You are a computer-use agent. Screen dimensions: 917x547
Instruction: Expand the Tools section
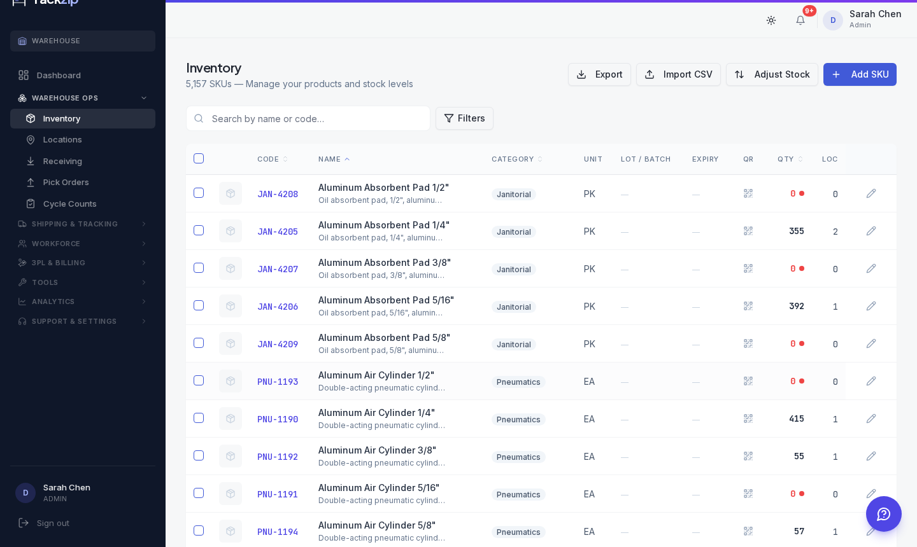click(x=83, y=282)
